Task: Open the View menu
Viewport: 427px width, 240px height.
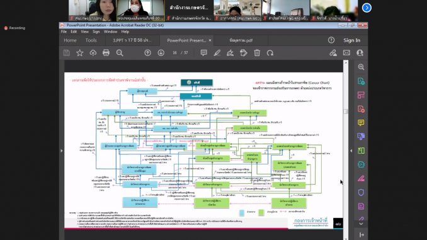Action: point(84,31)
